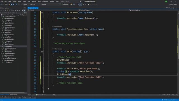Collapse the Methods project node
This screenshot has height=101, width=179.
click(x=1, y=43)
